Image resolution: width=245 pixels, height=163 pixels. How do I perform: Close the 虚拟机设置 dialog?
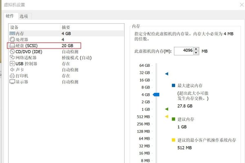pyautogui.click(x=242, y=4)
